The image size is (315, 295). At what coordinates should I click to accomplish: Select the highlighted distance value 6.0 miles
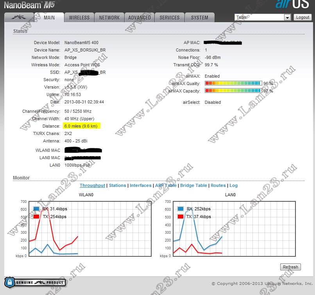tap(81, 126)
